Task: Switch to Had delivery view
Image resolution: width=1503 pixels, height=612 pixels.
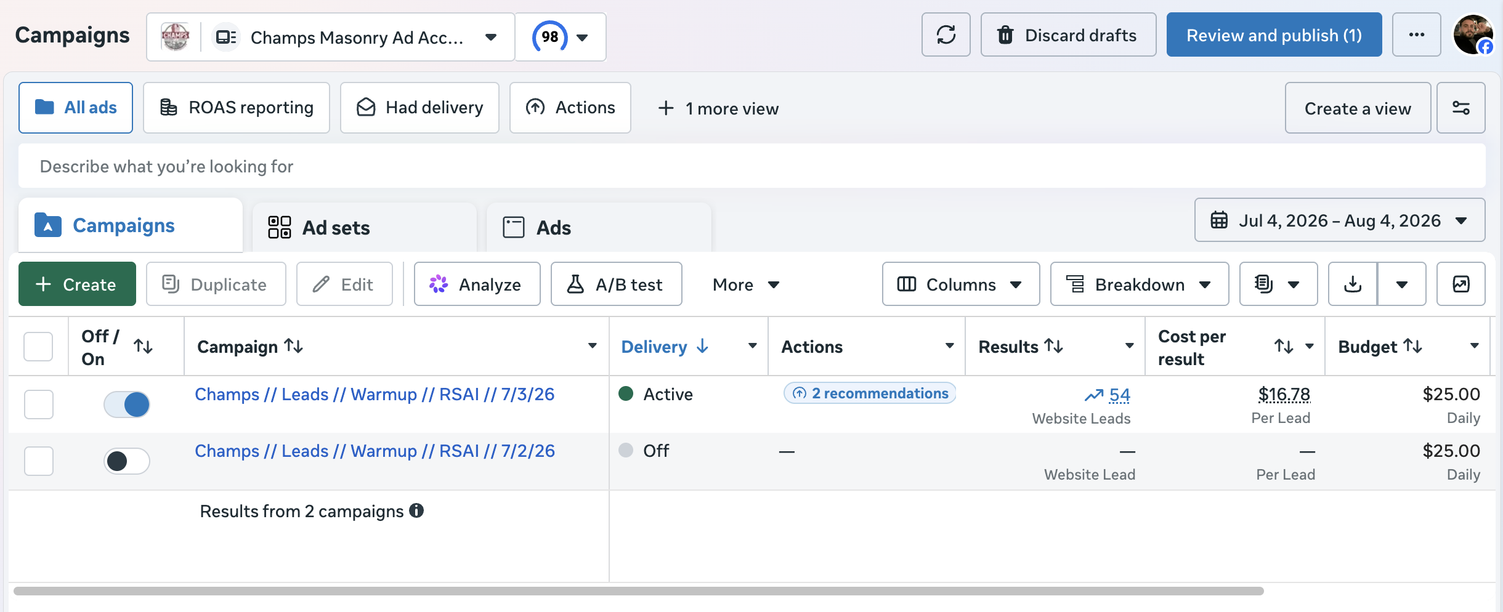Action: pyautogui.click(x=419, y=108)
